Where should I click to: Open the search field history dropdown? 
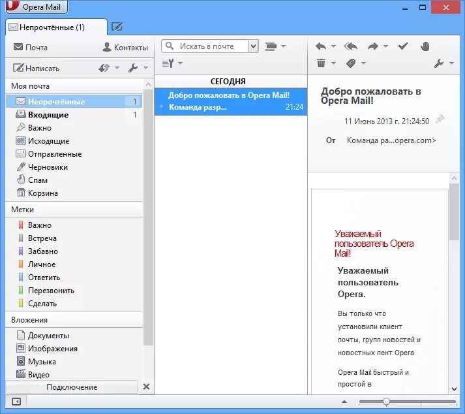point(253,46)
